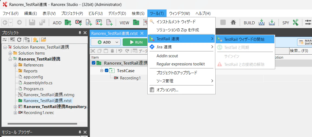Click the Save all files icon
Image resolution: width=312 pixels, height=137 pixels.
click(x=42, y=22)
